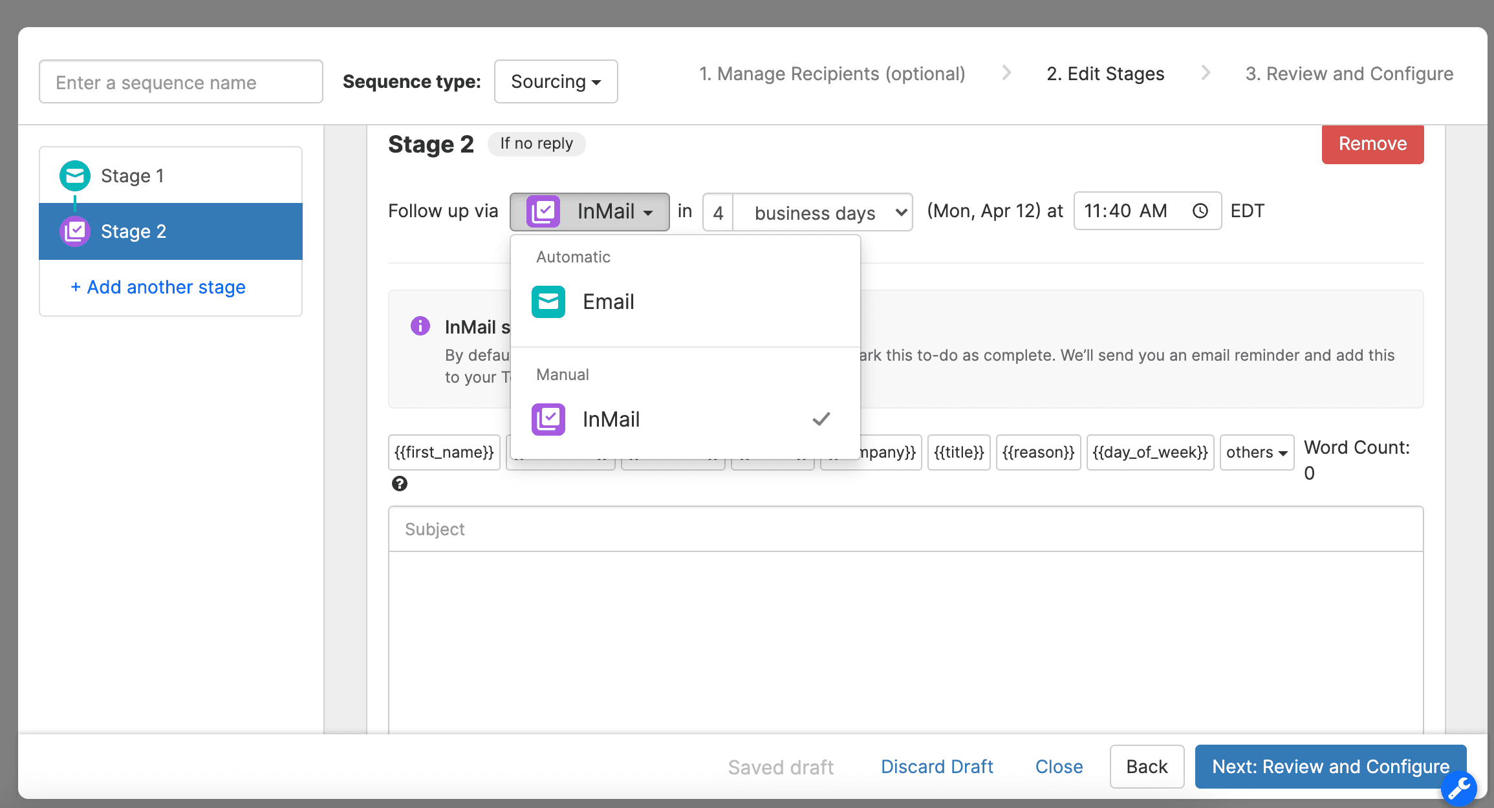Click the wrench icon in the corner
Image resolution: width=1494 pixels, height=808 pixels.
(1458, 789)
